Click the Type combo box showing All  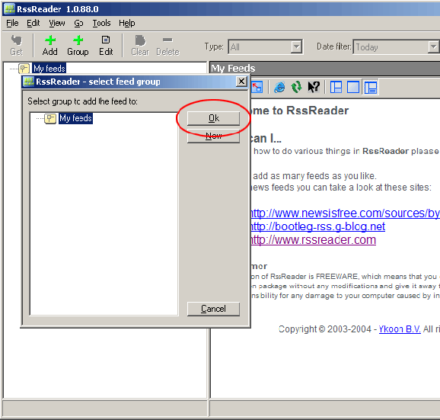265,47
